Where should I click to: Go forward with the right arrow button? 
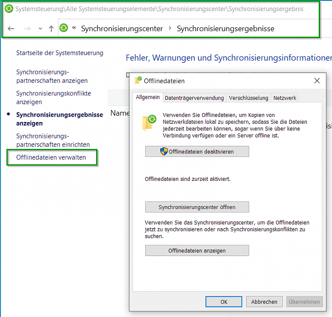click(27, 28)
